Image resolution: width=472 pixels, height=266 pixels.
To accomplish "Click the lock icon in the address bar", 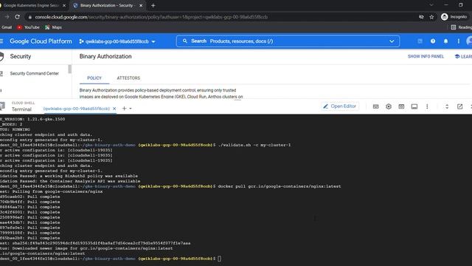I will click(29, 17).
